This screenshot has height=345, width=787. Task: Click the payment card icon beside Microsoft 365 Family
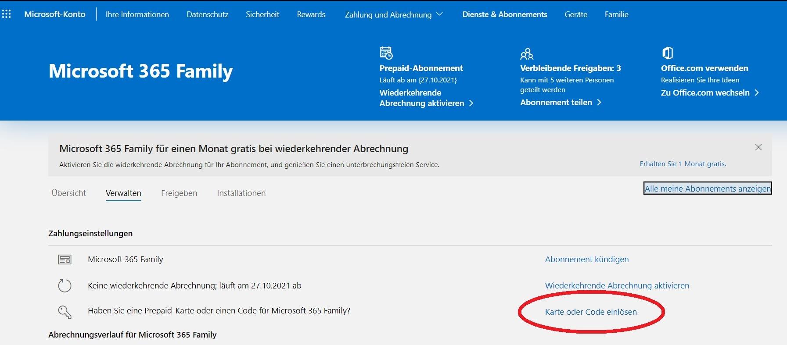(x=65, y=260)
